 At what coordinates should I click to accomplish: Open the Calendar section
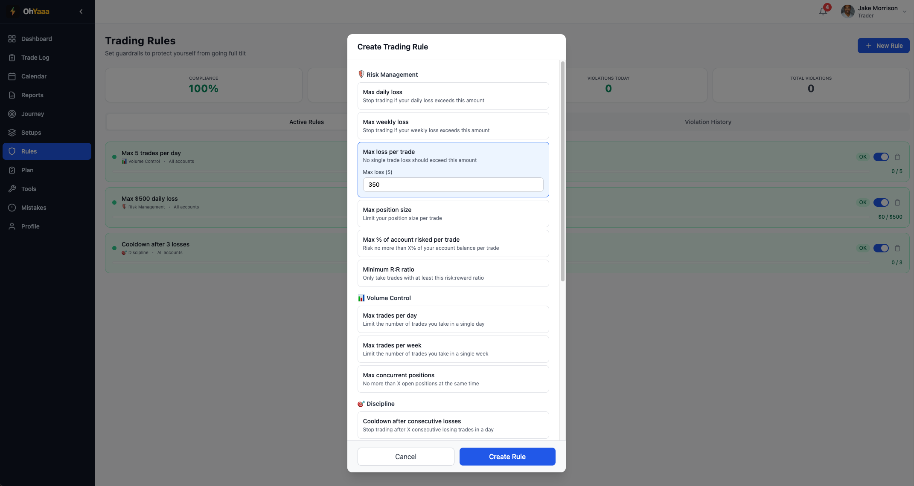pos(34,76)
